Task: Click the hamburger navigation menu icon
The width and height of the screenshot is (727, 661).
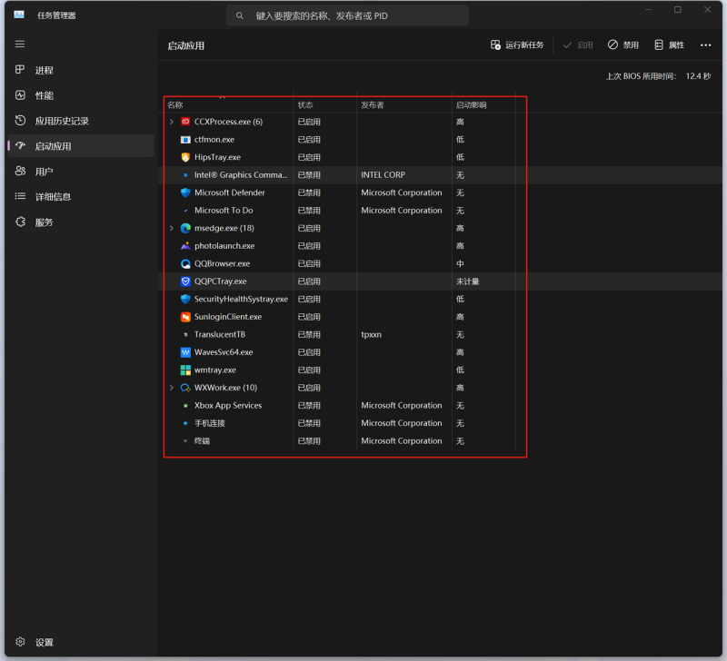Action: click(20, 44)
